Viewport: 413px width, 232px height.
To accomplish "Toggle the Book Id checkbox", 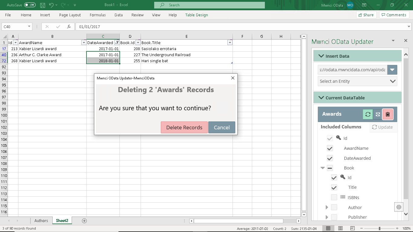I will tap(334, 178).
